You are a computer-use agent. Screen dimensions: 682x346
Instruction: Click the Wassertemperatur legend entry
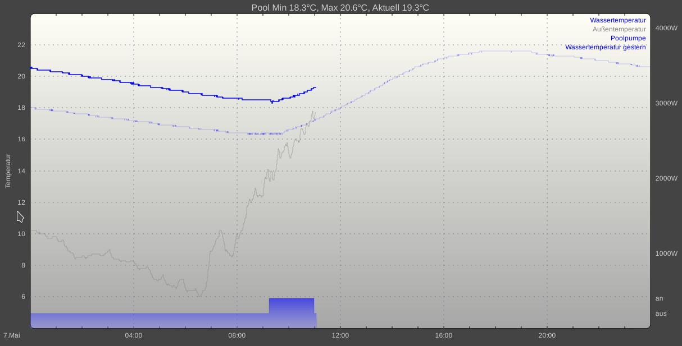[618, 20]
